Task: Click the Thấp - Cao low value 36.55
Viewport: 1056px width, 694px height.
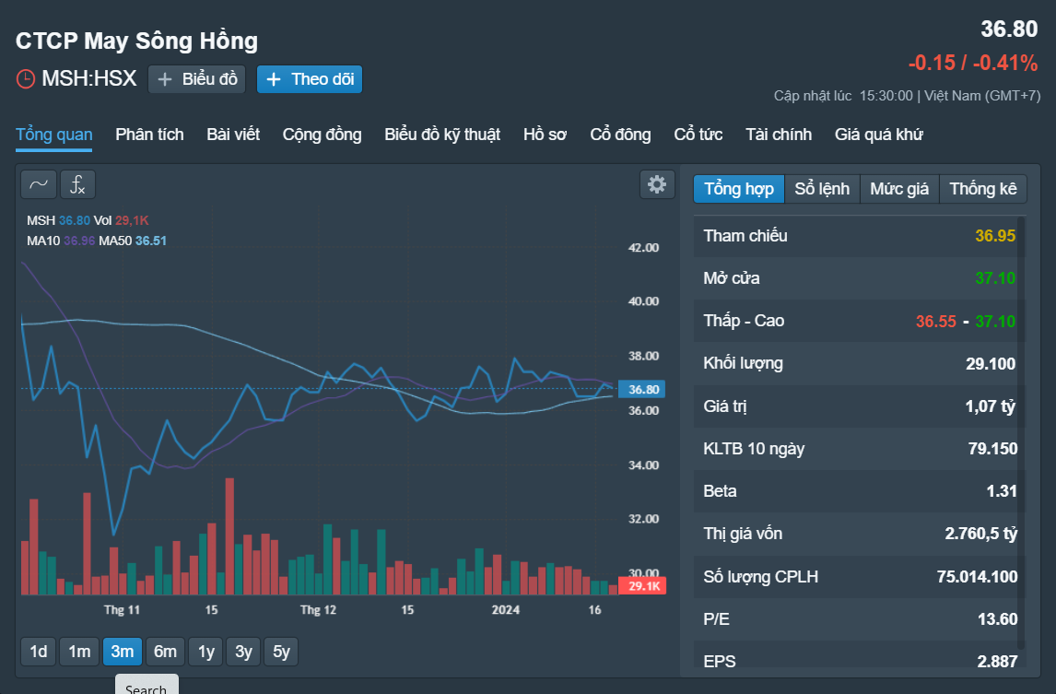Action: [936, 322]
